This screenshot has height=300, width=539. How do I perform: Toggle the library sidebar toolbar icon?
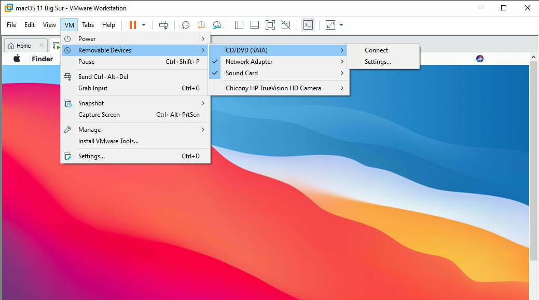[239, 25]
